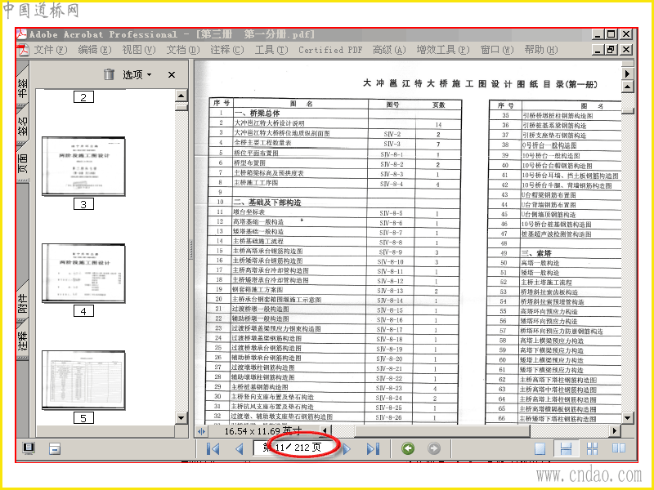Select continuous page layout icon
The image size is (654, 490).
coord(566,448)
